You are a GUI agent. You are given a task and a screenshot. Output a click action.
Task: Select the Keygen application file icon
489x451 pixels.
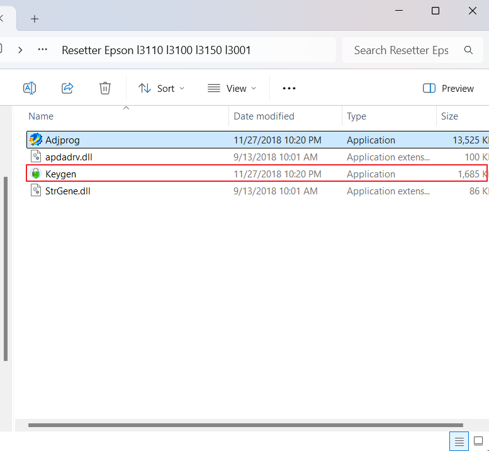(36, 174)
